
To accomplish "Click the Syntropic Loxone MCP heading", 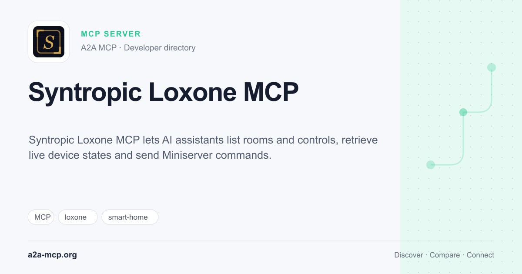I will pos(164,92).
